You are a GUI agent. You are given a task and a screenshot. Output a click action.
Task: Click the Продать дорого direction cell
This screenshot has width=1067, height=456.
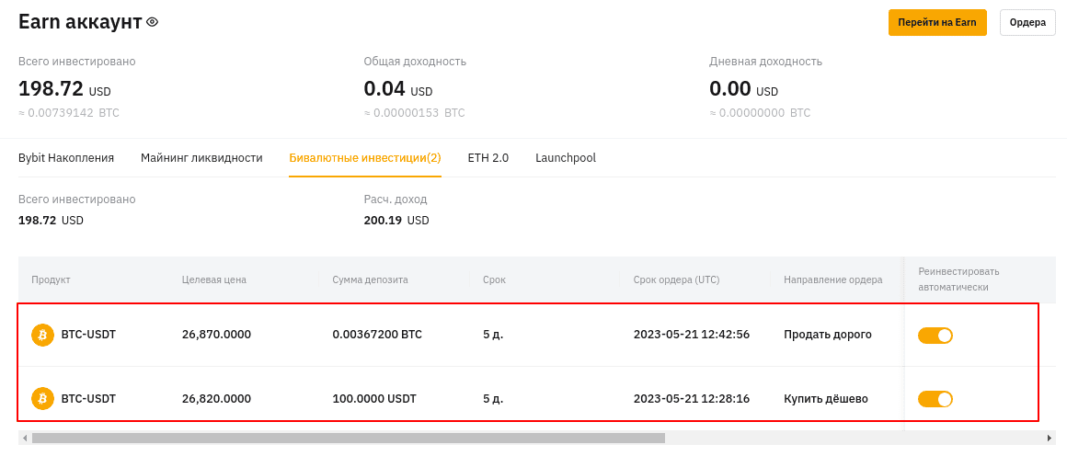[828, 335]
